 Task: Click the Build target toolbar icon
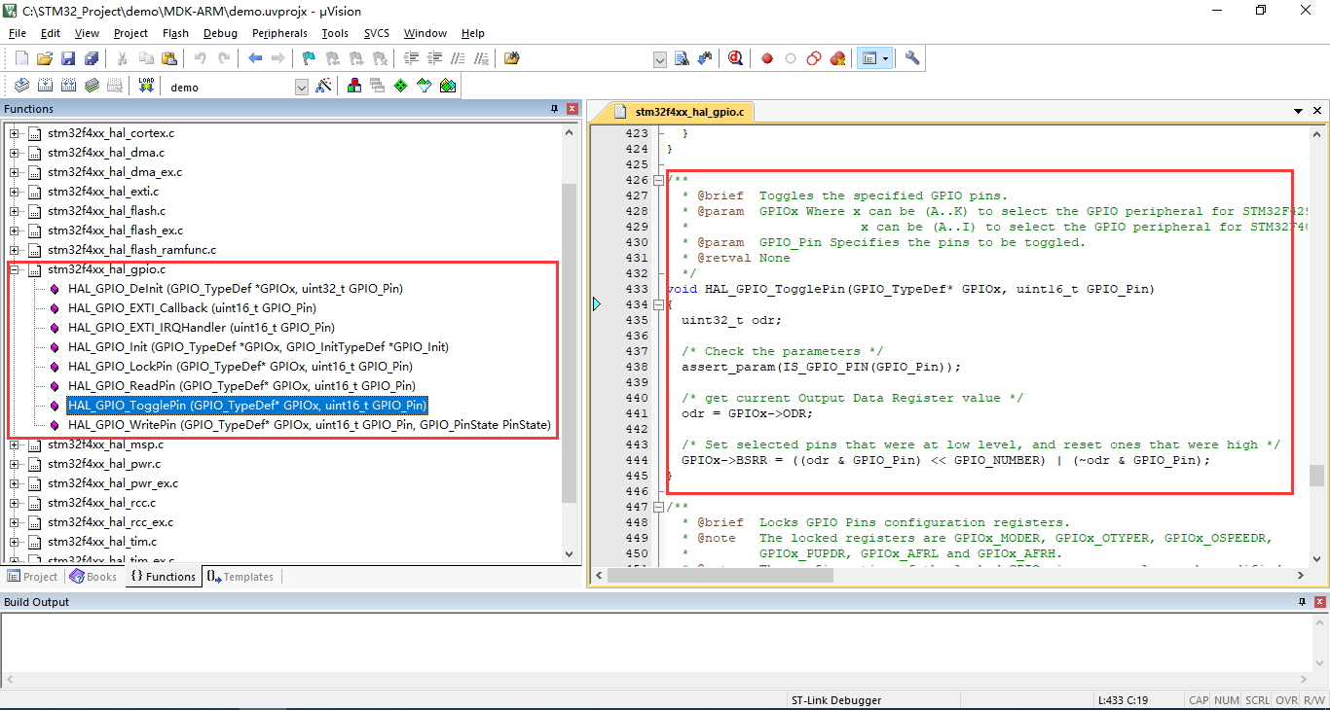coord(45,86)
